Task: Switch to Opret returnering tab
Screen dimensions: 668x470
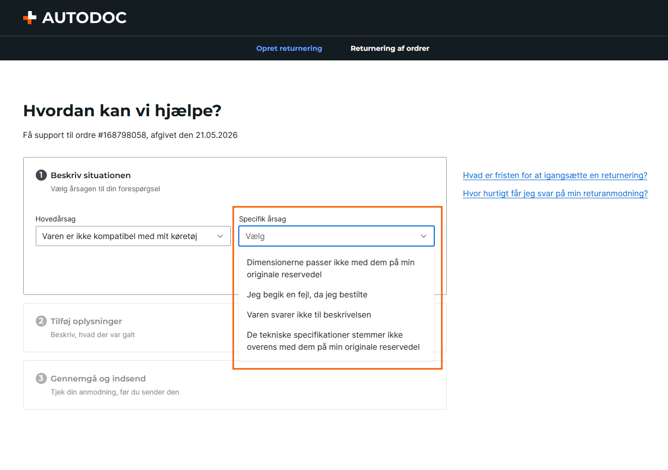Action: point(289,48)
